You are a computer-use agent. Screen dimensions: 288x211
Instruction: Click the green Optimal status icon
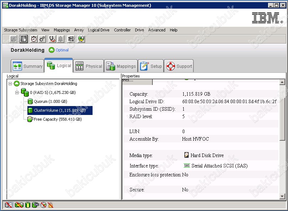pyautogui.click(x=52, y=50)
